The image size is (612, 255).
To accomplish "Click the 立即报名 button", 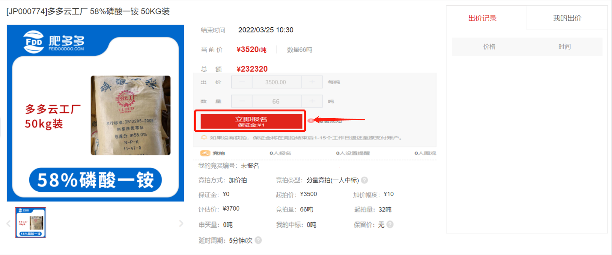I will [x=251, y=121].
